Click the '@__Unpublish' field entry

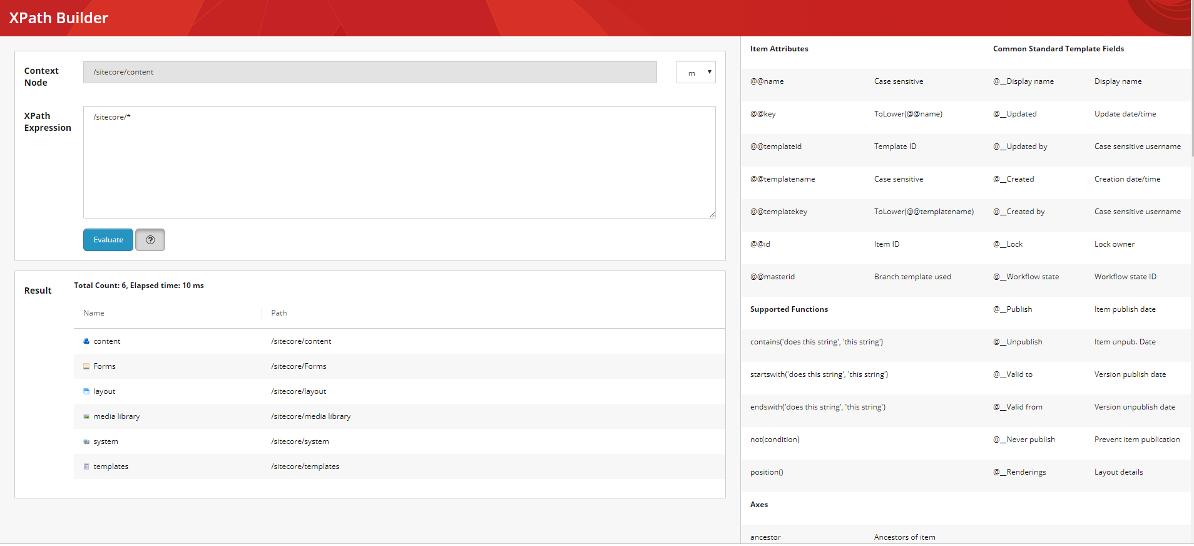[x=1018, y=342]
